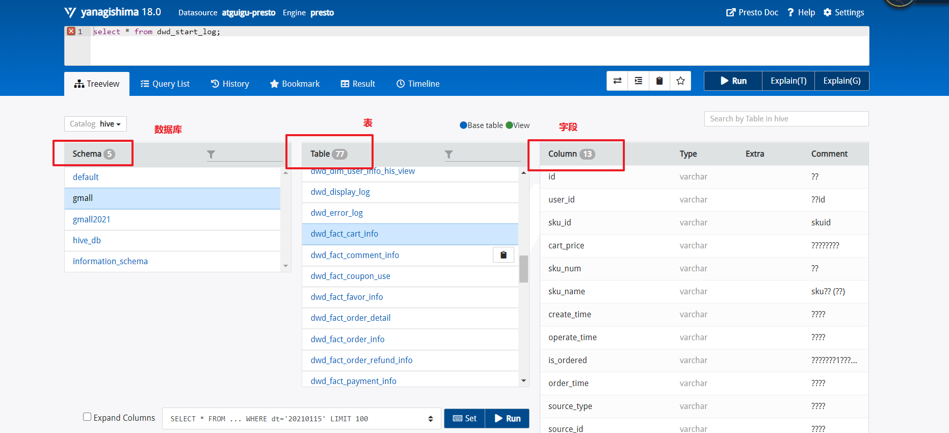949x433 pixels.
Task: Open Settings
Action: tap(844, 12)
